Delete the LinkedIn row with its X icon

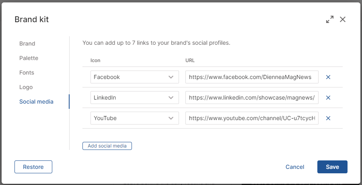point(328,98)
